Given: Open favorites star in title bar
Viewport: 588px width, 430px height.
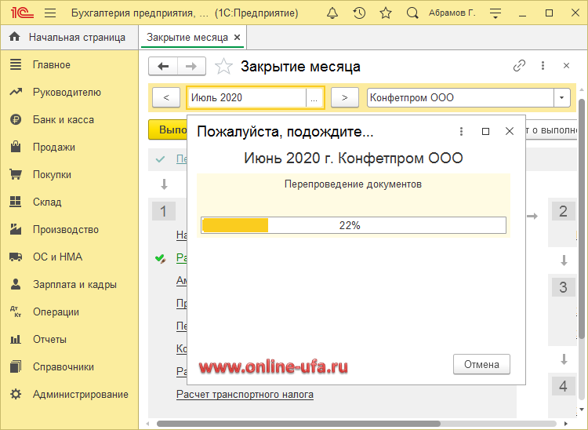Looking at the screenshot, I should coord(386,13).
